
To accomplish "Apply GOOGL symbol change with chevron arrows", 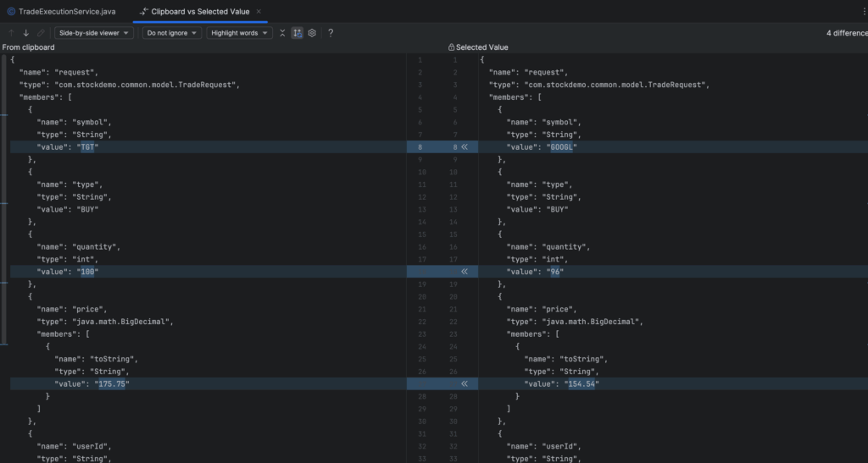I will 464,146.
